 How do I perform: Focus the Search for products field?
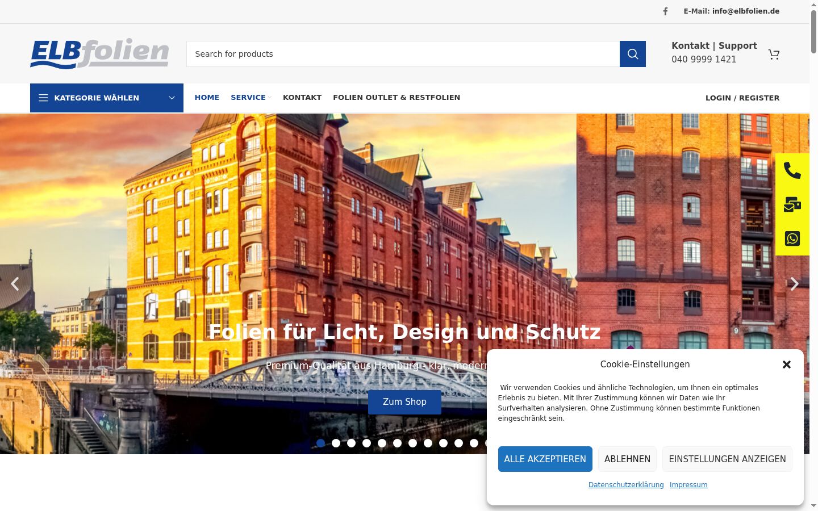point(403,54)
